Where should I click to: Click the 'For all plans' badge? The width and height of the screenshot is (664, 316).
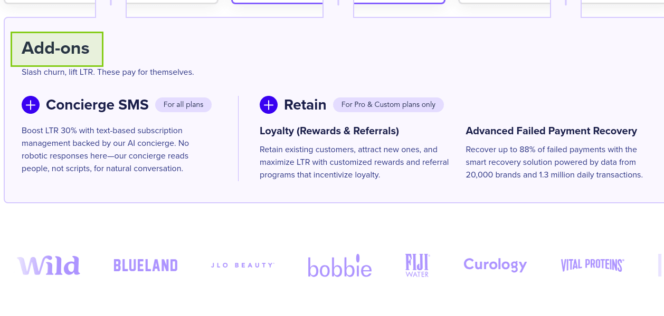183,105
